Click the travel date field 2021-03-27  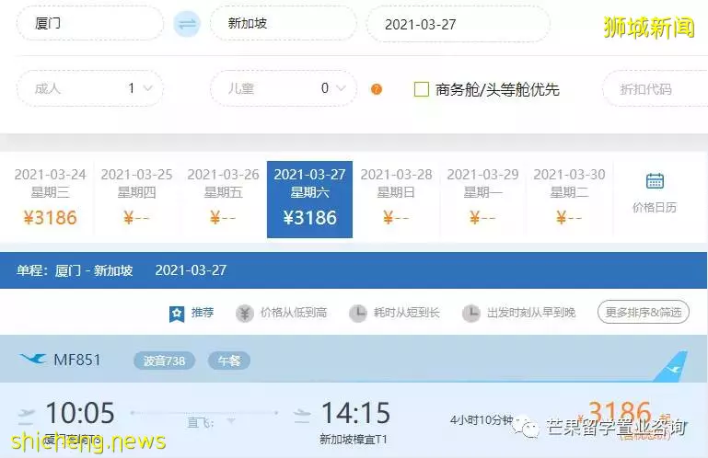(458, 24)
